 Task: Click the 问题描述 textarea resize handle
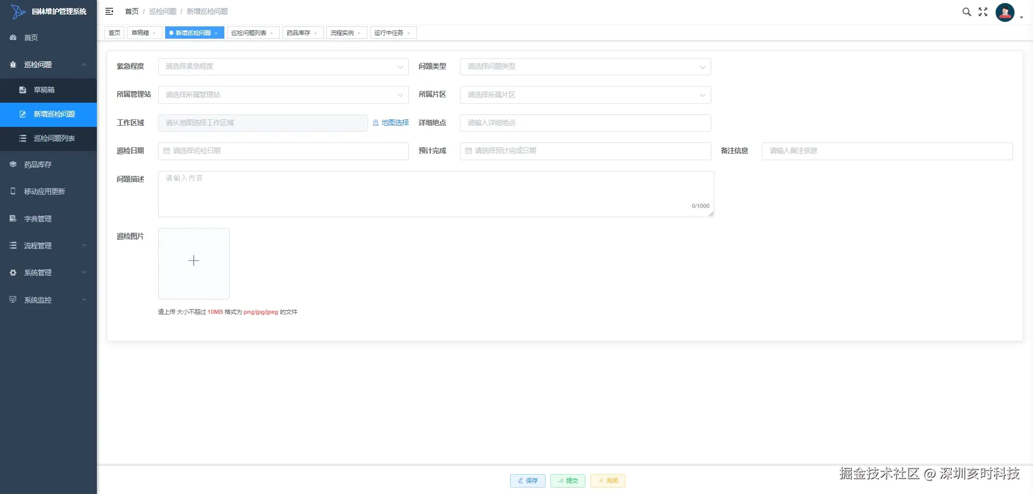tap(711, 214)
